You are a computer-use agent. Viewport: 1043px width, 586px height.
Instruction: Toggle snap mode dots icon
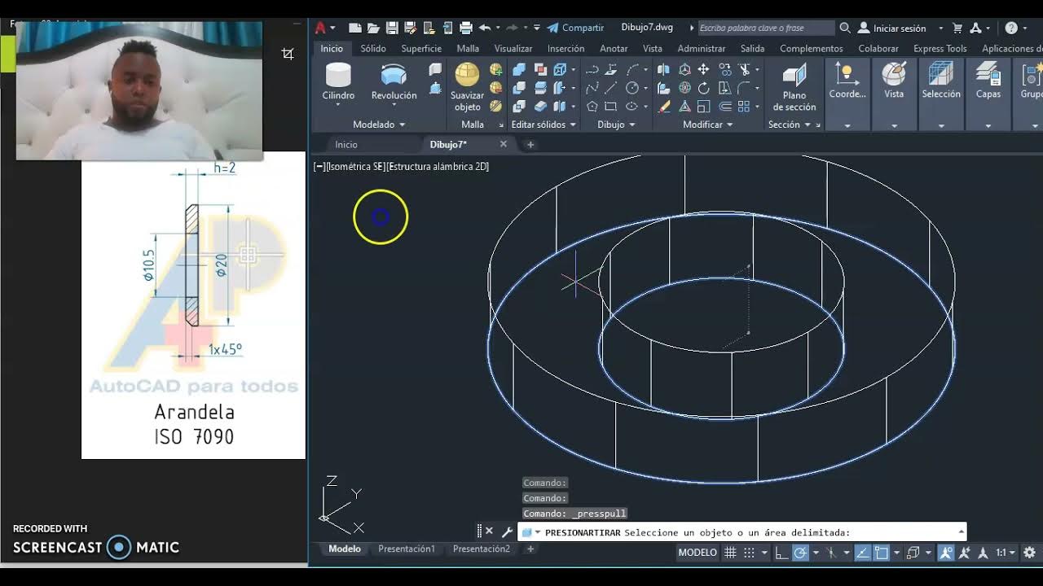pyautogui.click(x=749, y=553)
